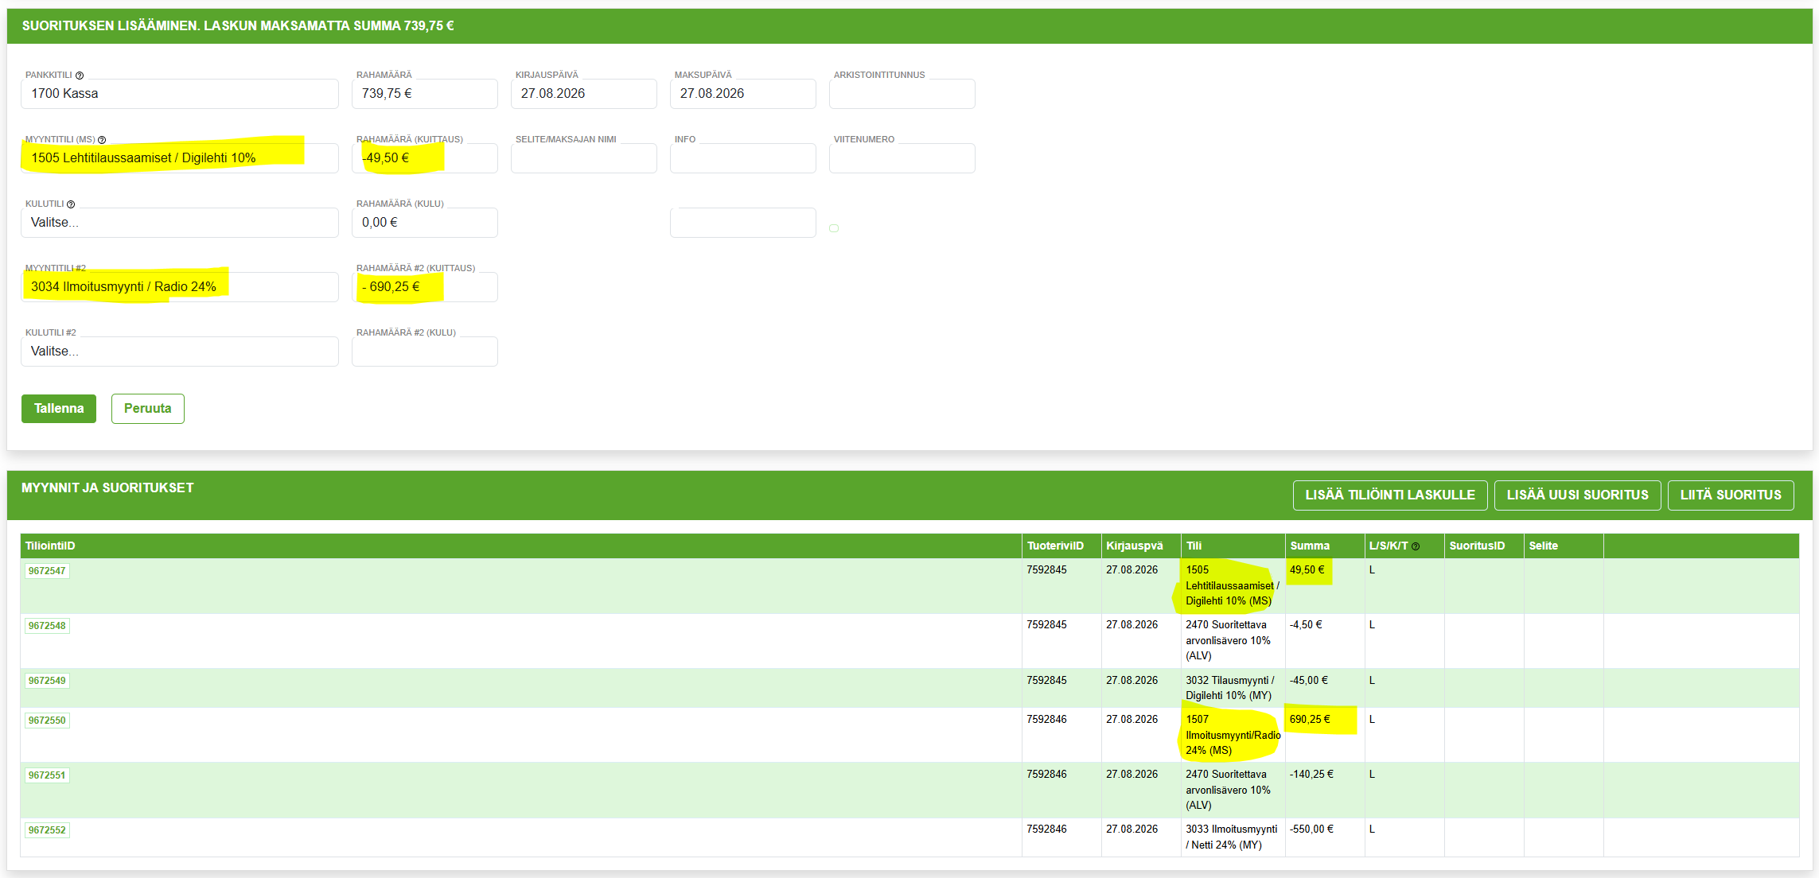Click the Viitenumero input field
Image resolution: width=1819 pixels, height=878 pixels.
[902, 158]
